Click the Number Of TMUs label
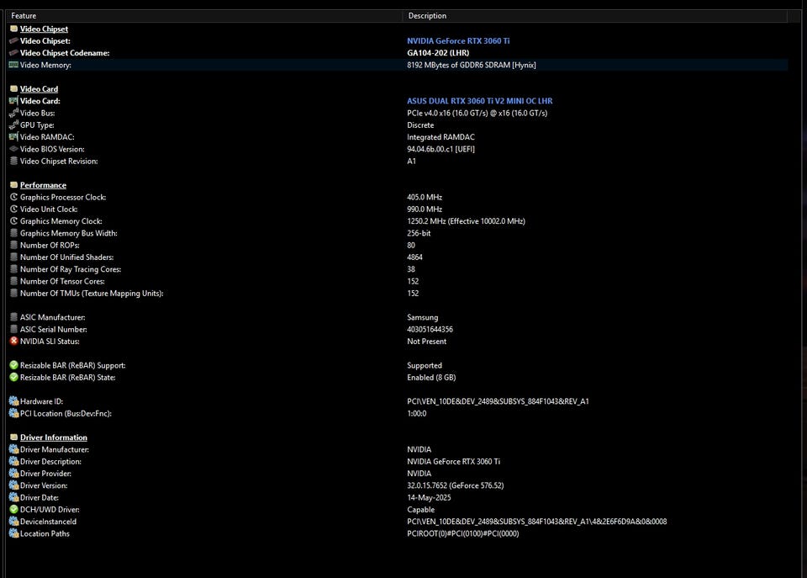807x578 pixels. (x=92, y=293)
